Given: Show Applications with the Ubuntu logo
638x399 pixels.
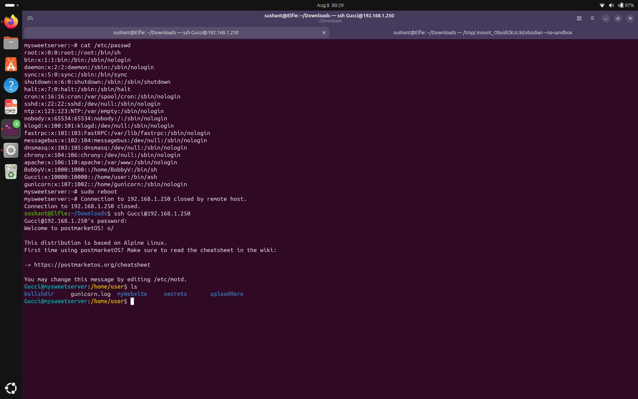Looking at the screenshot, I should click(11, 388).
